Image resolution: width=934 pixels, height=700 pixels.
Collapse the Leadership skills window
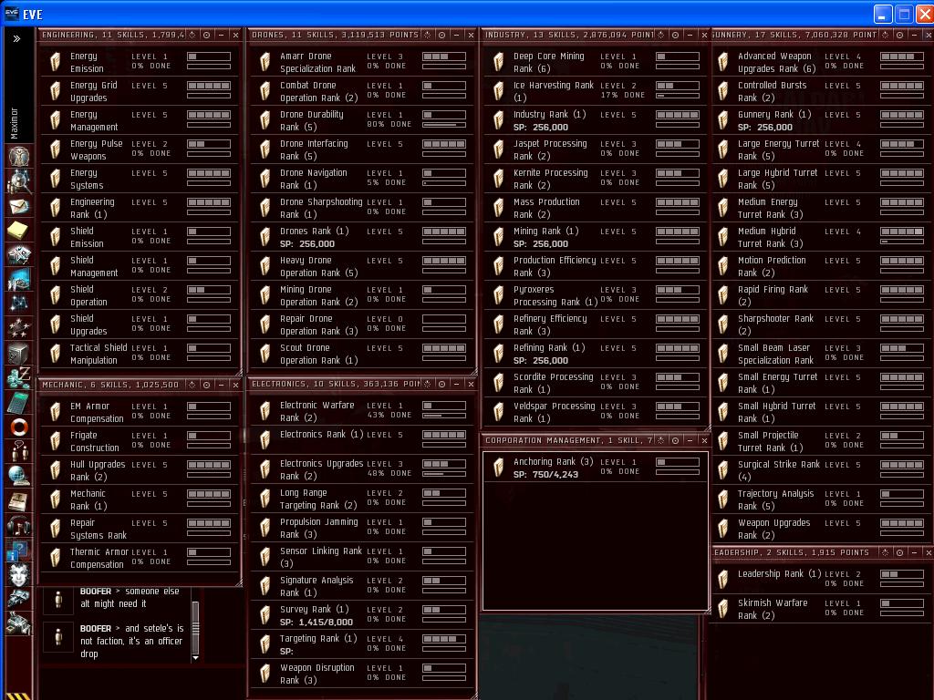point(914,553)
